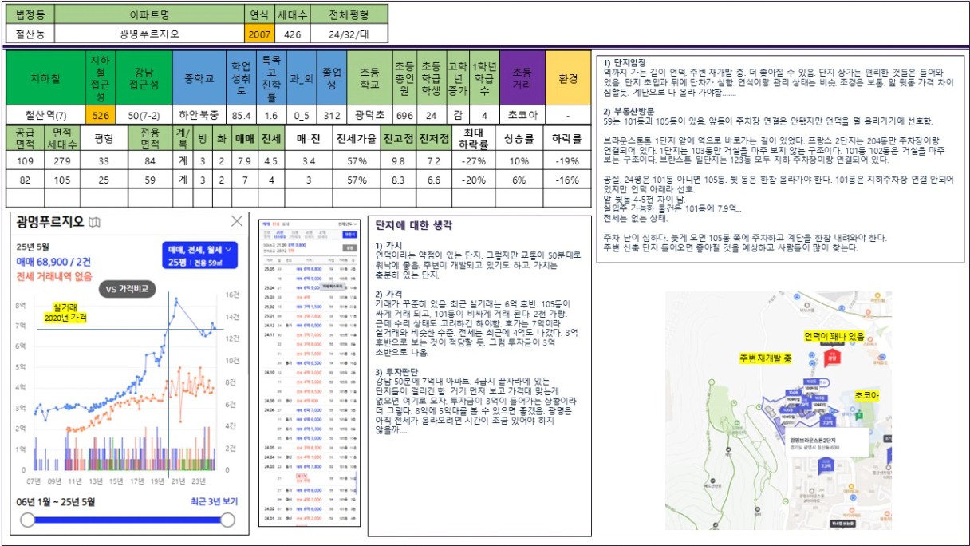Select the 6.6 previous low cell
Viewport: 970px width, 546px height.
(x=434, y=180)
